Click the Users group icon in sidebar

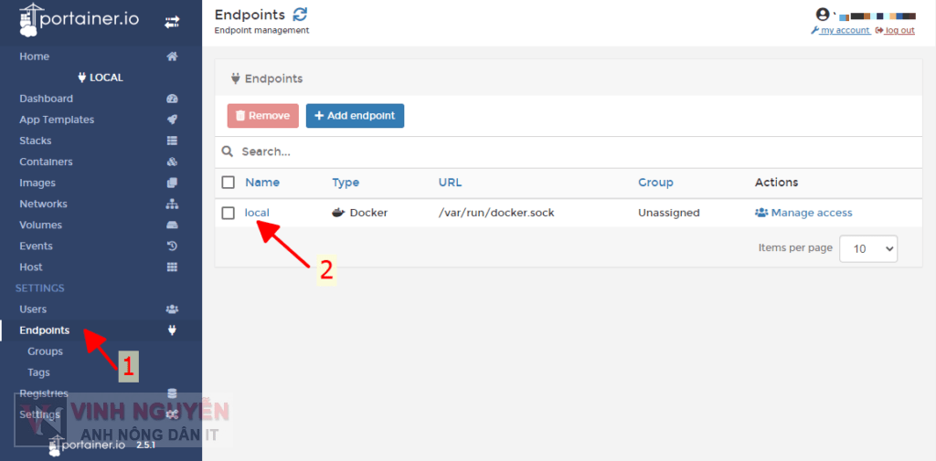coord(172,309)
